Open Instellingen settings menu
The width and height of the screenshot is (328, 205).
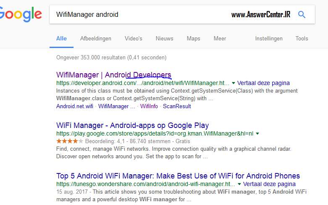(269, 38)
